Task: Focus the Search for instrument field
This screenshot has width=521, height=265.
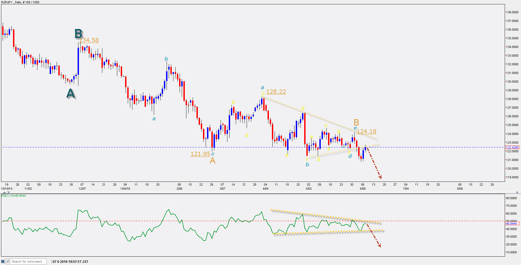Action: pos(27,261)
